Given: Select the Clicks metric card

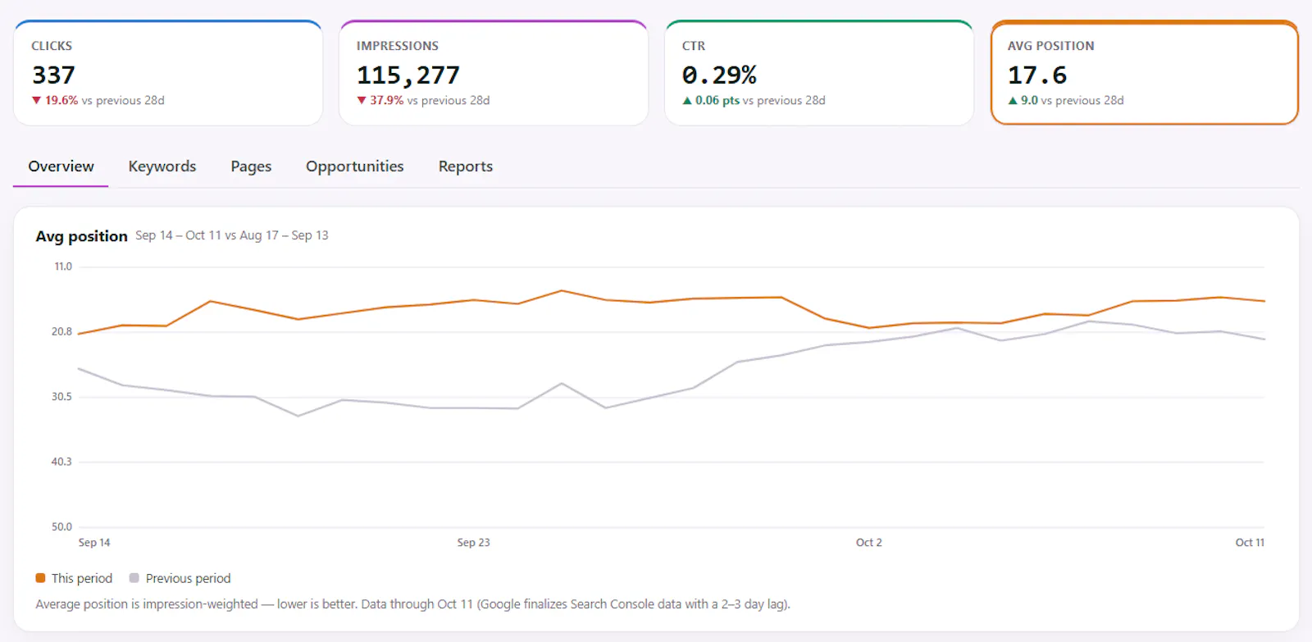Looking at the screenshot, I should pos(168,73).
